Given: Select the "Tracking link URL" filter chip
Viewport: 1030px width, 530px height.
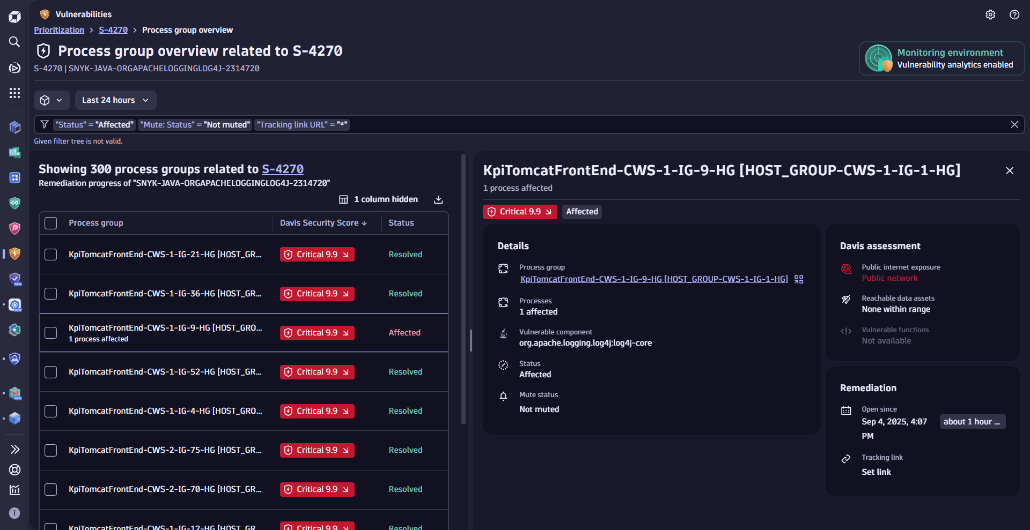Looking at the screenshot, I should pyautogui.click(x=302, y=125).
